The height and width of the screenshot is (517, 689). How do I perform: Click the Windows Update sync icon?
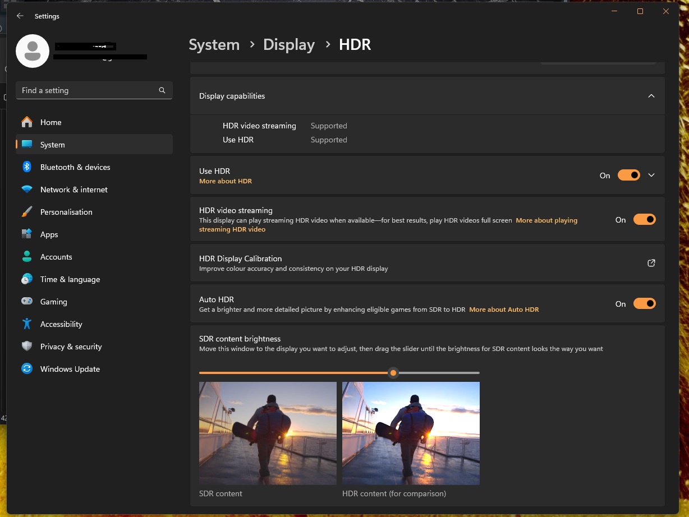pos(27,369)
